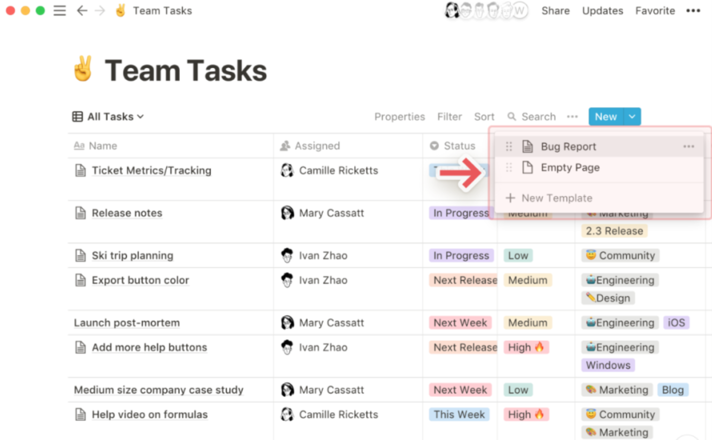Open the Status column header menu
The image size is (712, 440).
click(x=453, y=146)
